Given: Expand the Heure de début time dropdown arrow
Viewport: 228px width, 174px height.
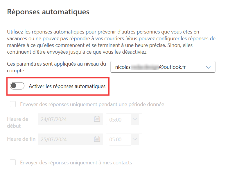Looking at the screenshot, I should [x=135, y=119].
